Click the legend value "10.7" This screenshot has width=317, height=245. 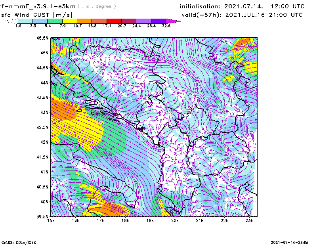tap(77, 26)
